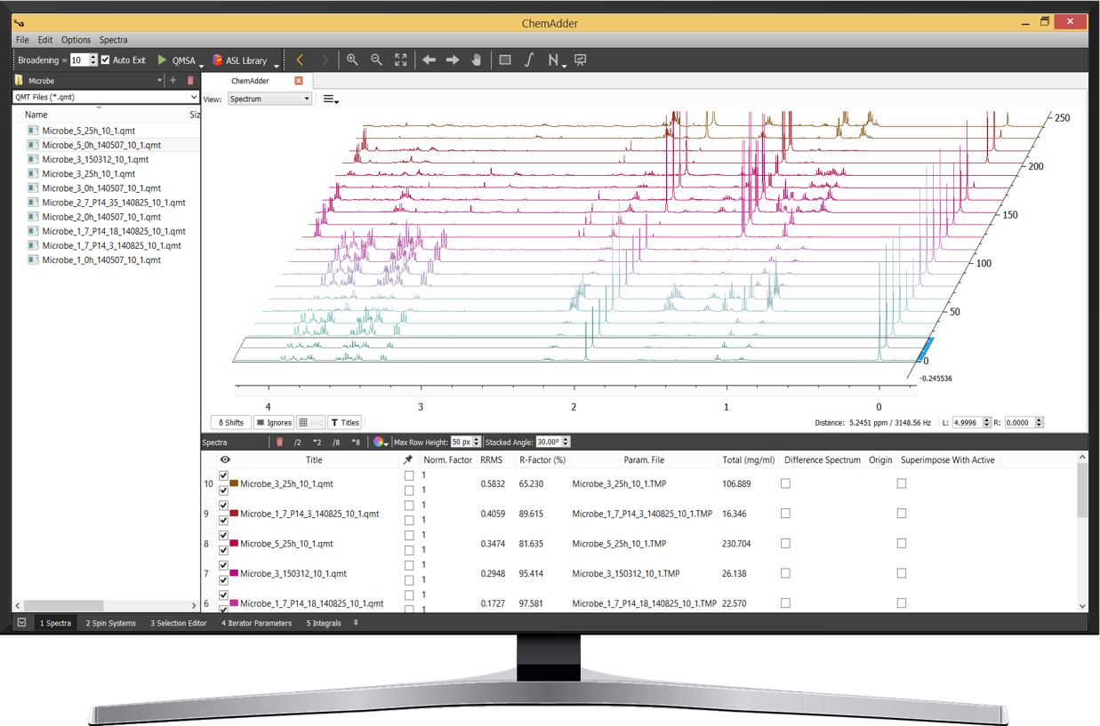The width and height of the screenshot is (1100, 726).
Task: Click the δ Shifts button
Action: (x=230, y=423)
